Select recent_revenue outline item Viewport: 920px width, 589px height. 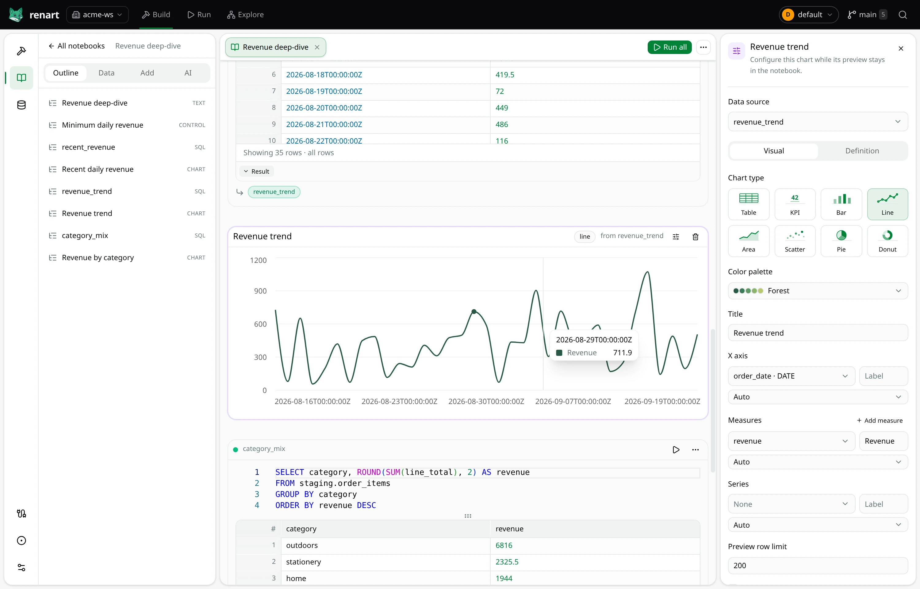127,147
